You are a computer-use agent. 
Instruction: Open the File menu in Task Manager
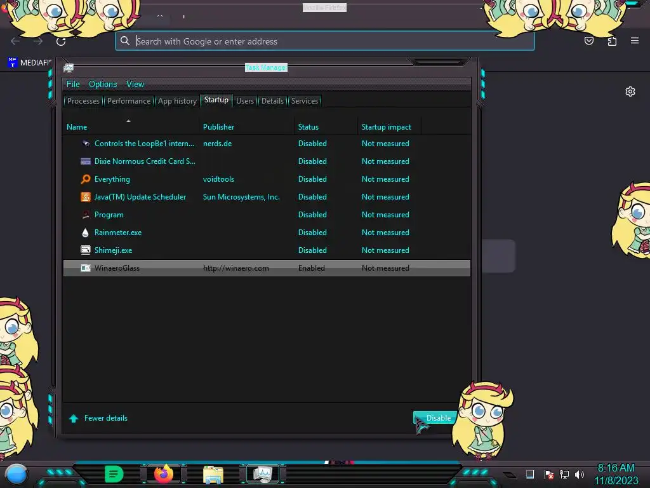click(73, 85)
